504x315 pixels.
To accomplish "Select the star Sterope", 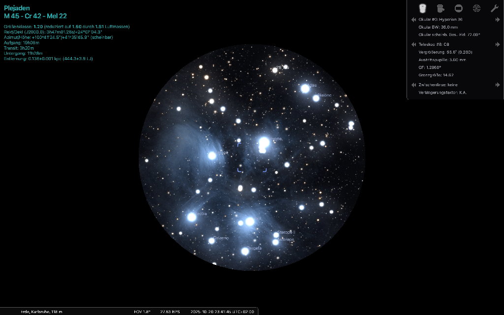I will pos(276,235).
